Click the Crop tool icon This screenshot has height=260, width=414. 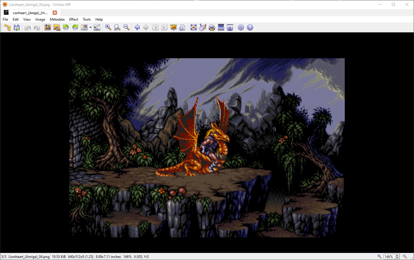pyautogui.click(x=47, y=27)
